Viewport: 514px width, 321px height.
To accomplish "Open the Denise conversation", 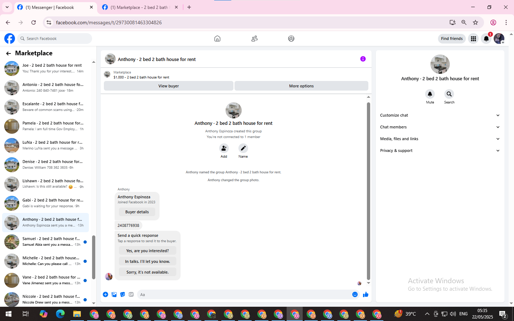I will tap(45, 164).
